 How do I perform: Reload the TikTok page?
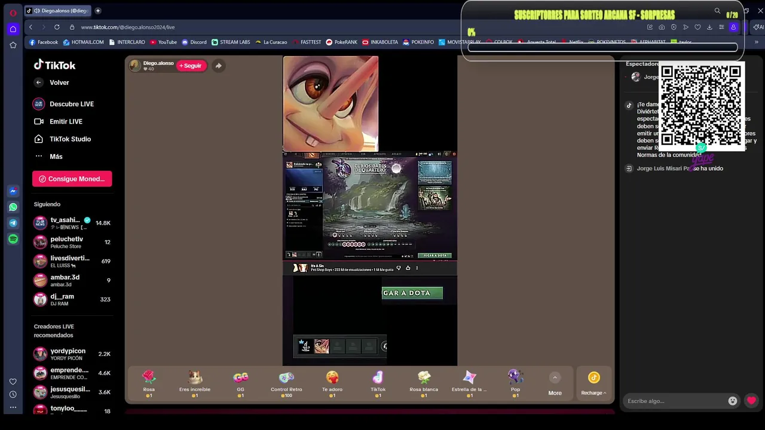click(57, 27)
